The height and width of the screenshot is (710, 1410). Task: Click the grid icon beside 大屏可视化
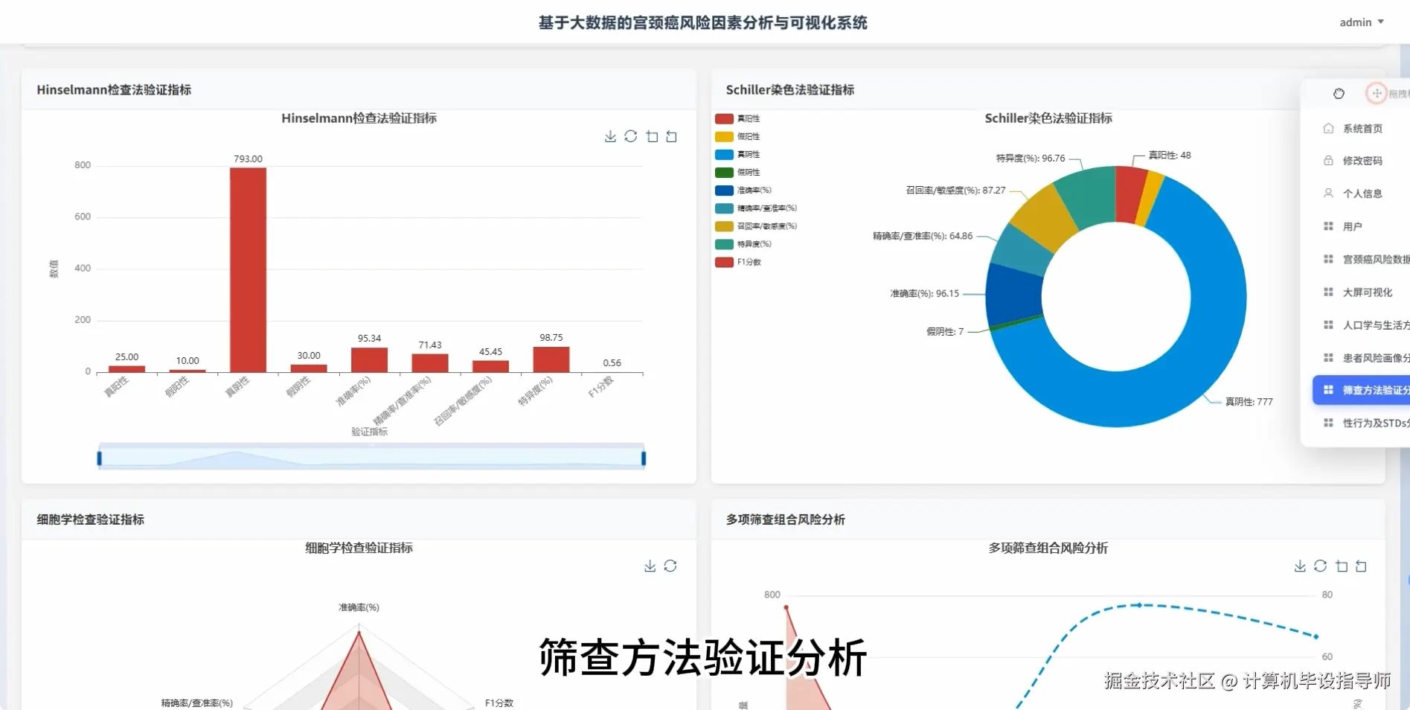pyautogui.click(x=1328, y=292)
